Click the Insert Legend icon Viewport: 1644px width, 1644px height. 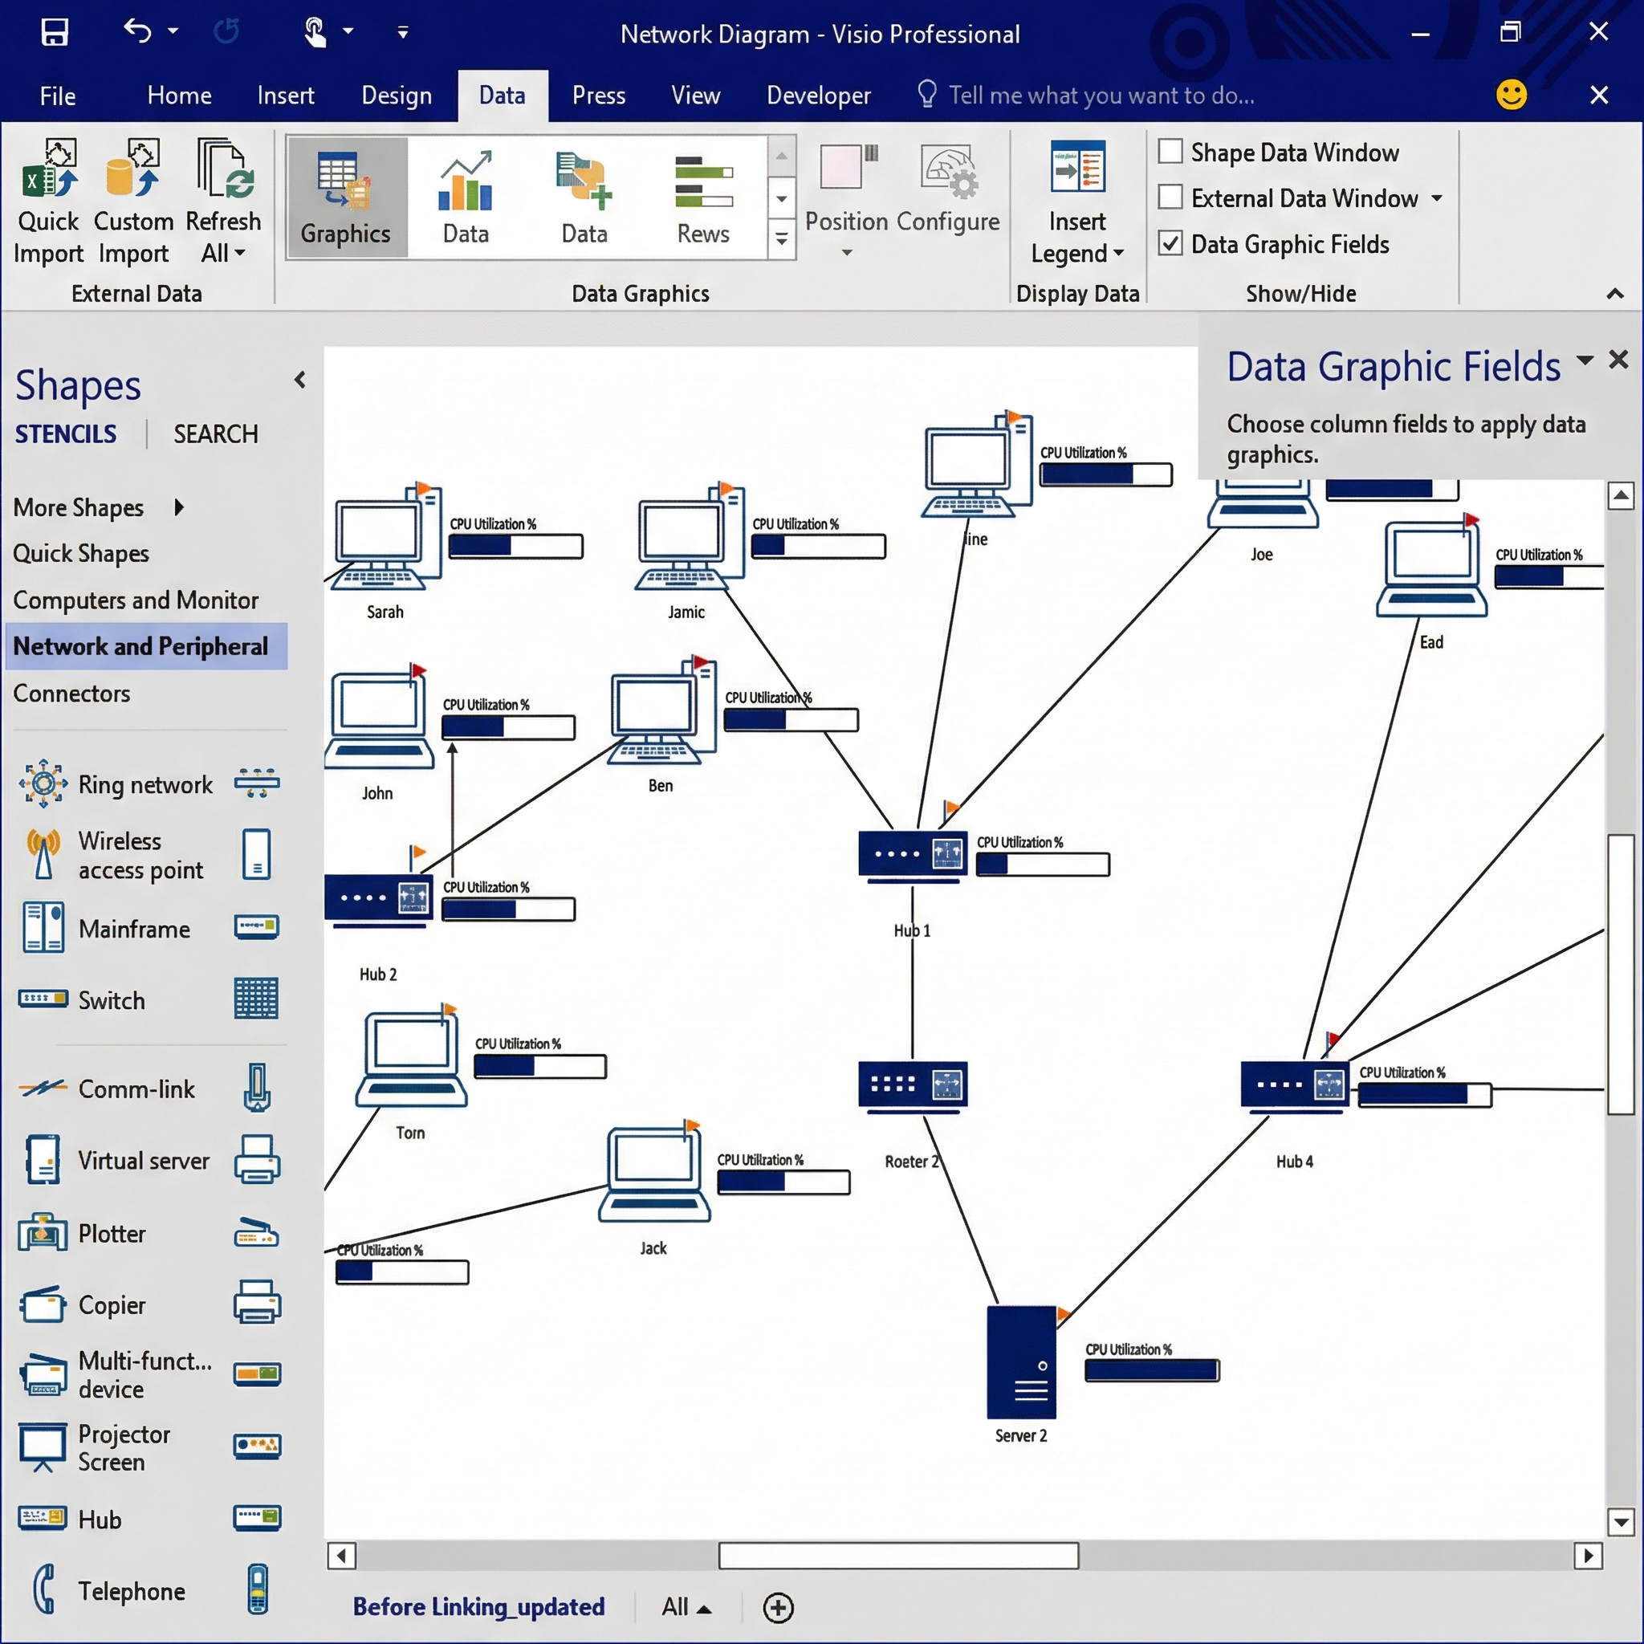1077,167
